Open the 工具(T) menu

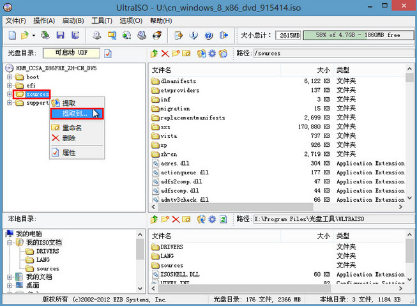point(102,20)
